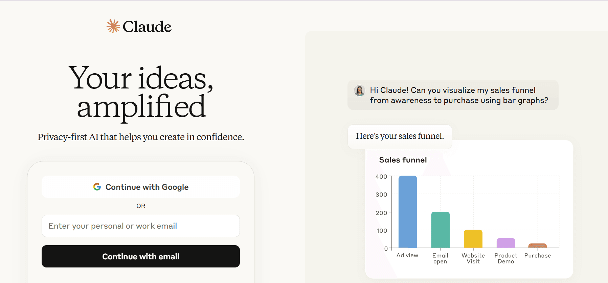Click the Google G icon

97,187
